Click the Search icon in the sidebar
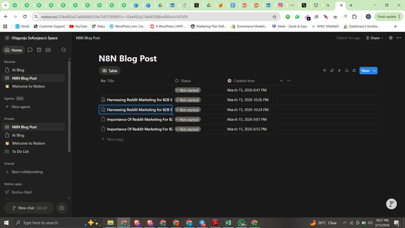The width and height of the screenshot is (405, 228). point(63,50)
